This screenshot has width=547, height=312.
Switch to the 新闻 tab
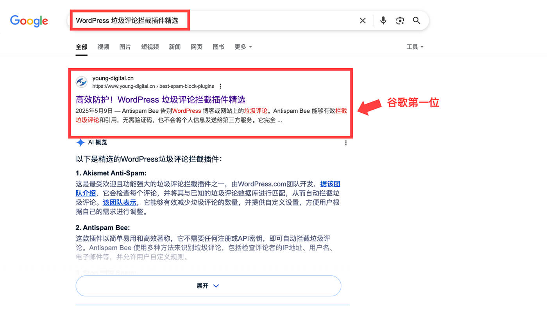pyautogui.click(x=175, y=47)
